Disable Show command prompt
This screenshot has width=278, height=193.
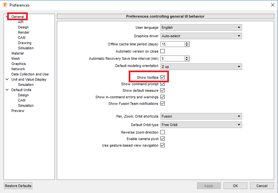pos(162,84)
